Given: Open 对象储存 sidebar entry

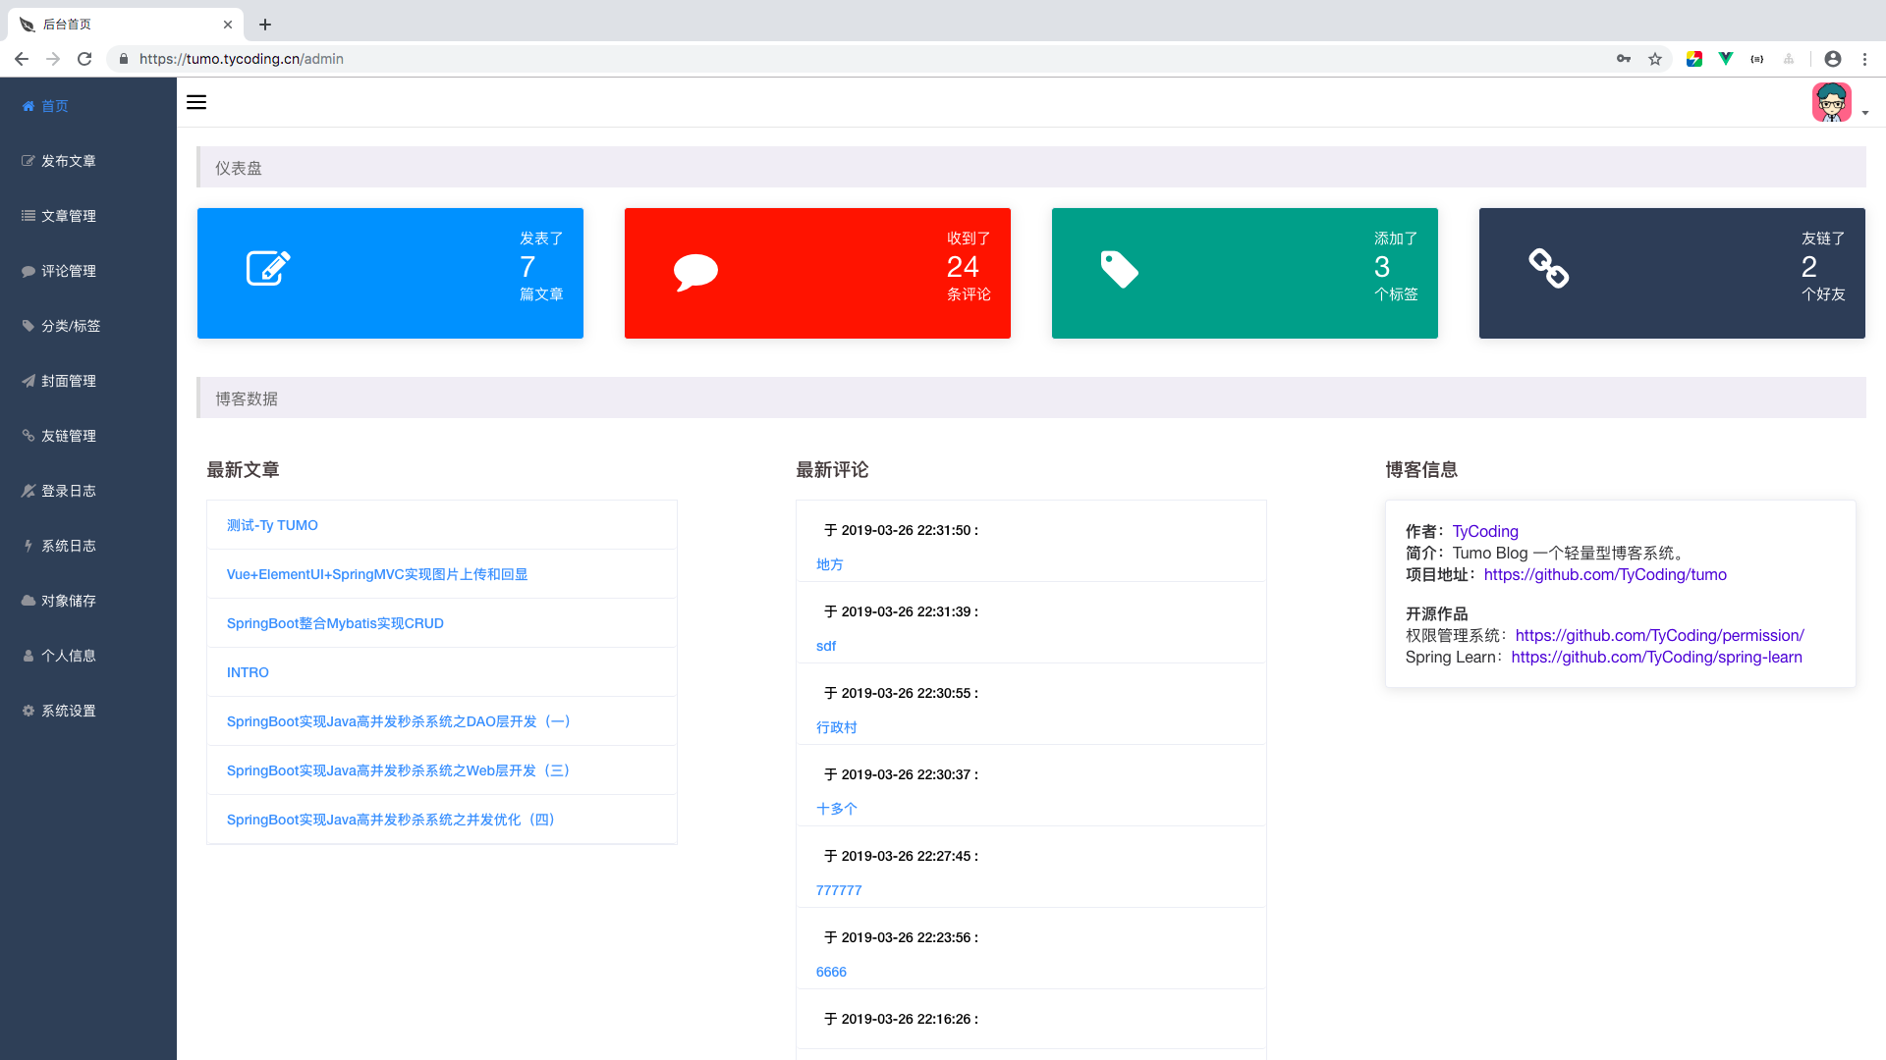Looking at the screenshot, I should click(x=68, y=601).
